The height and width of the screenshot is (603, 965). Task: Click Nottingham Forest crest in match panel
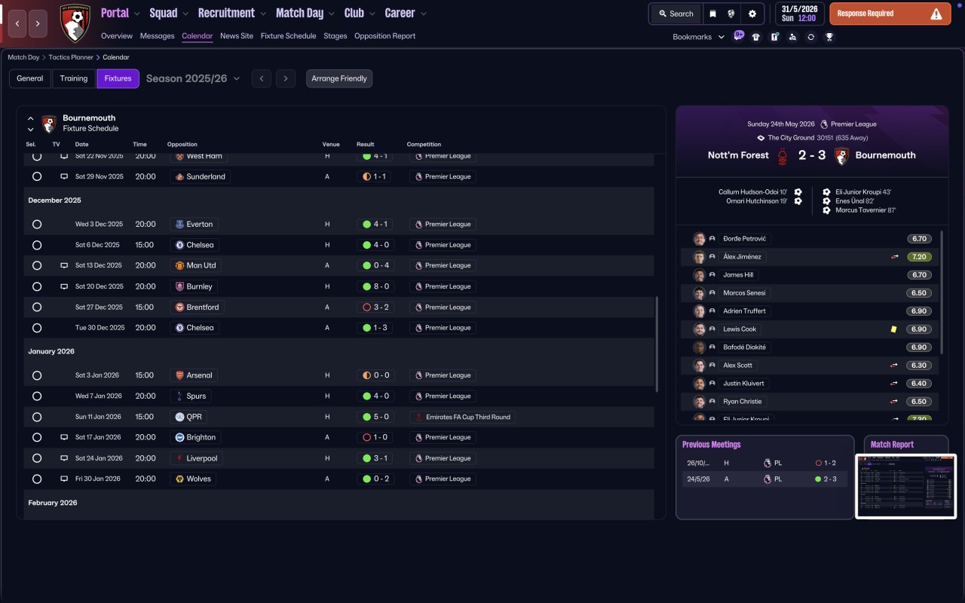coord(783,155)
